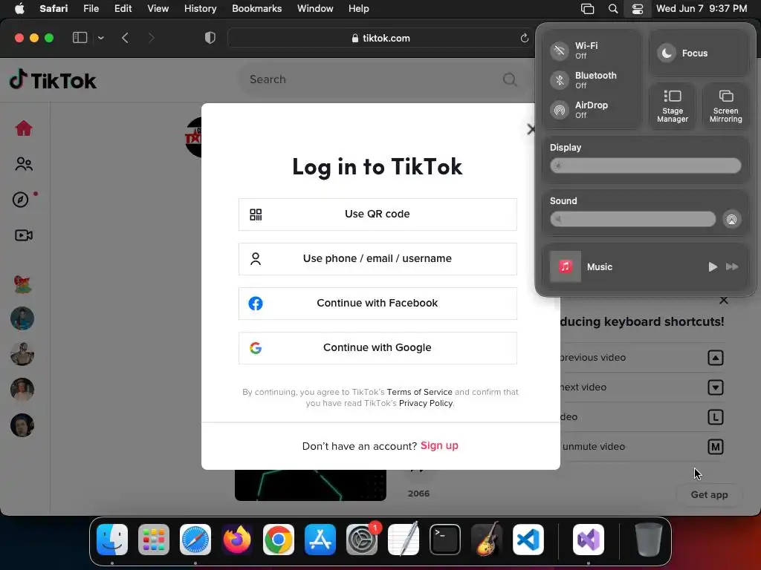Open Firefox from the Dock
This screenshot has height=570, width=761.
tap(237, 540)
